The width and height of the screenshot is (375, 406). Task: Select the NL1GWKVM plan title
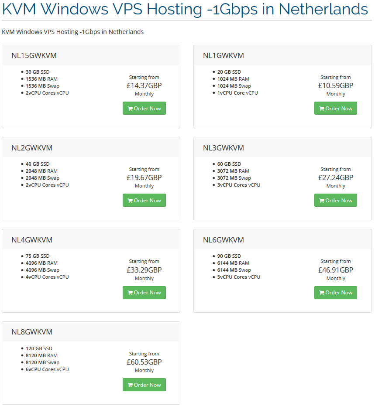[x=224, y=55]
